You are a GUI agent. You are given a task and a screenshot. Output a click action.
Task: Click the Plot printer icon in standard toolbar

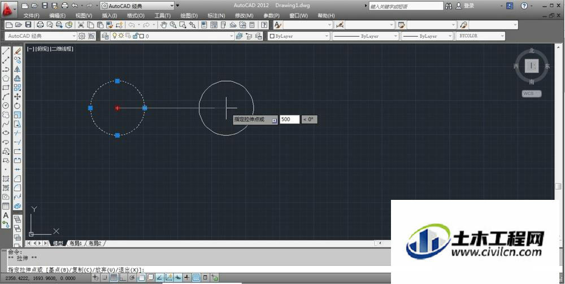tap(40, 25)
